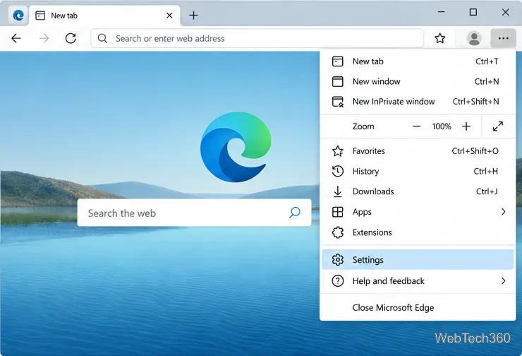Expand Help and feedback submenu
The image size is (522, 356).
[418, 281]
